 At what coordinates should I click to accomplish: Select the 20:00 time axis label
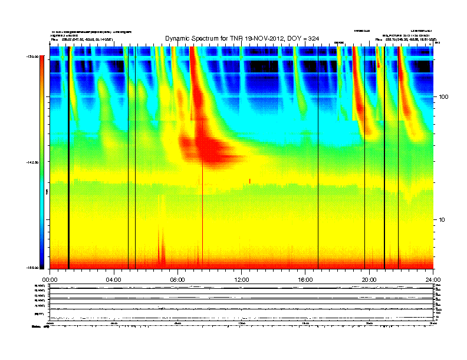(x=369, y=279)
